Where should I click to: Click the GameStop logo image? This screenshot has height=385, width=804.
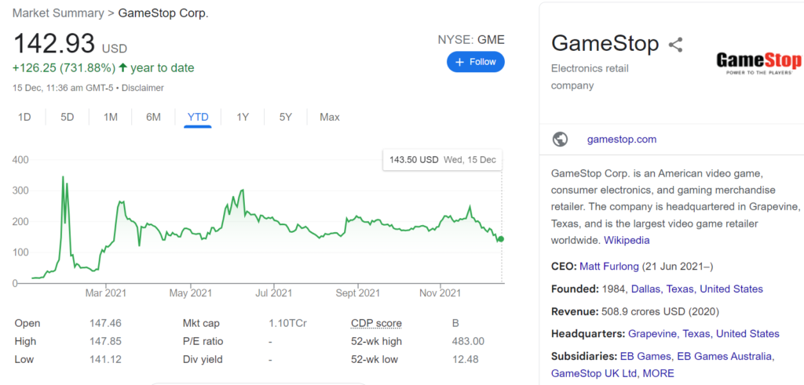click(758, 64)
